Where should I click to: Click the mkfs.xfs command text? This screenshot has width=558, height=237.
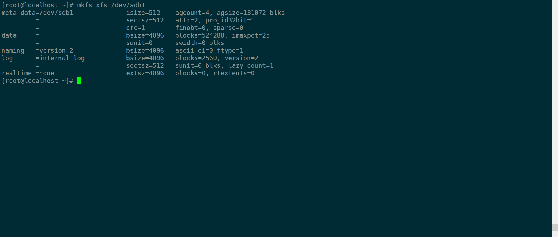[92, 5]
